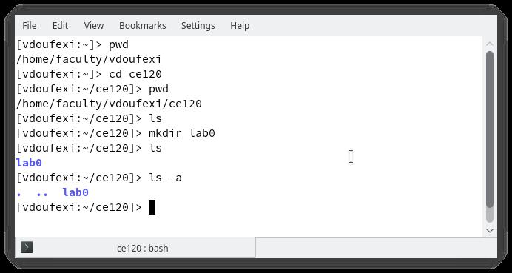Click lab0 in the 'ls -a' output

tap(75, 192)
